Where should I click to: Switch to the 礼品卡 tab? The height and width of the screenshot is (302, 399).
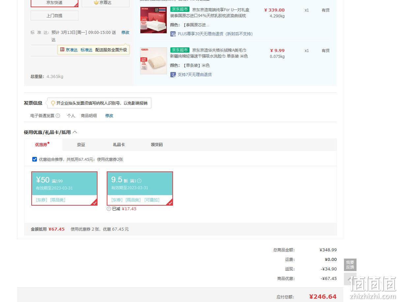pyautogui.click(x=119, y=145)
